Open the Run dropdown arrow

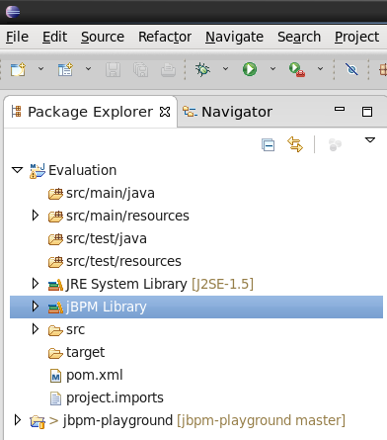coord(272,69)
